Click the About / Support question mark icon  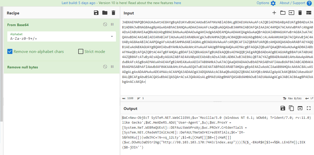click(309, 3)
